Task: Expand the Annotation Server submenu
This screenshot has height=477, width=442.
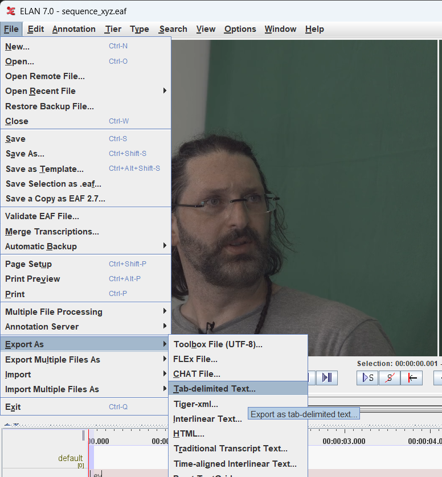Action: pos(85,327)
